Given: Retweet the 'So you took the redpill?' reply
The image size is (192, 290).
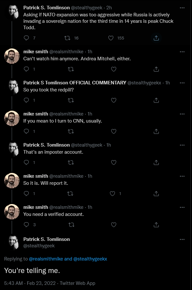Looking at the screenshot, I should point(71,100).
